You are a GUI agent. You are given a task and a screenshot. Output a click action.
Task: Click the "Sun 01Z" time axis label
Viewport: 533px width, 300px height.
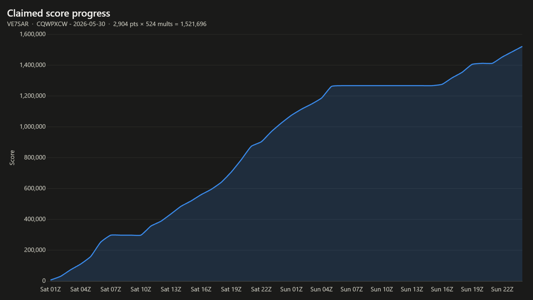[291, 289]
